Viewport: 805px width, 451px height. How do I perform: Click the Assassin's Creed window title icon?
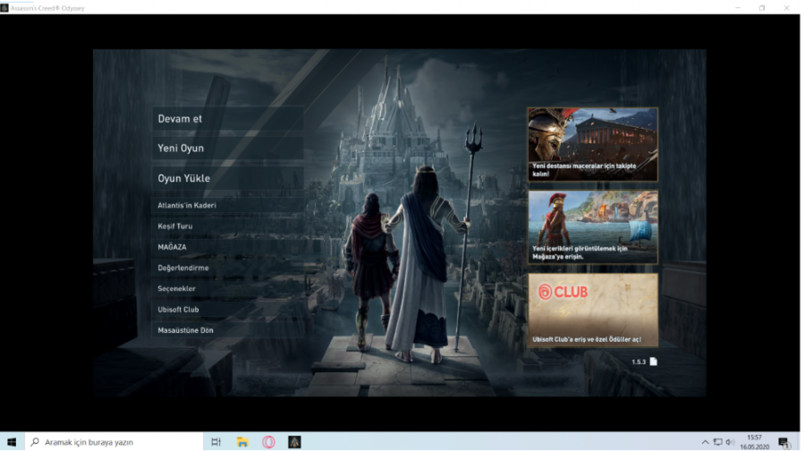[4, 8]
